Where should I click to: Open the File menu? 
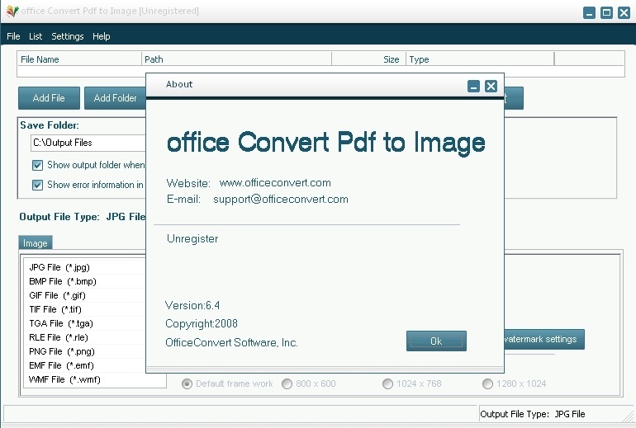pyautogui.click(x=13, y=36)
